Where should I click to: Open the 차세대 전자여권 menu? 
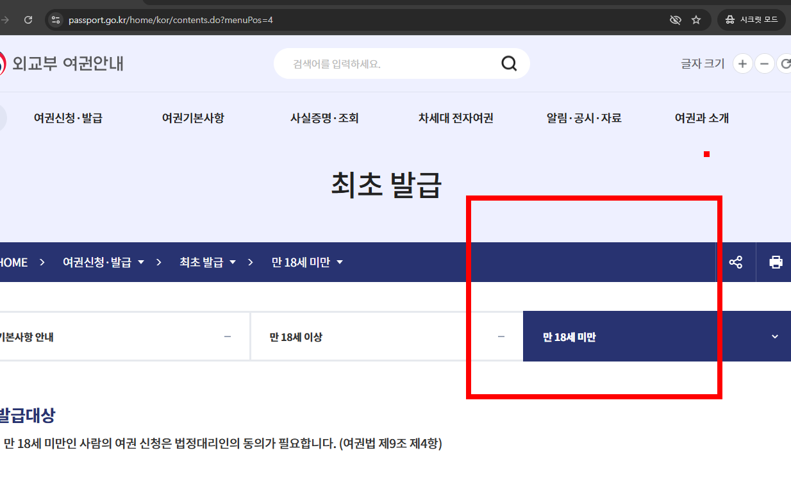pyautogui.click(x=455, y=118)
